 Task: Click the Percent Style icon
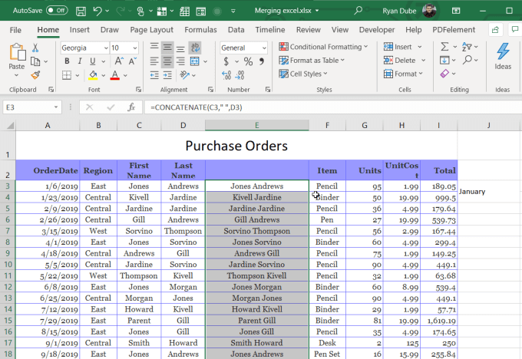(248, 61)
